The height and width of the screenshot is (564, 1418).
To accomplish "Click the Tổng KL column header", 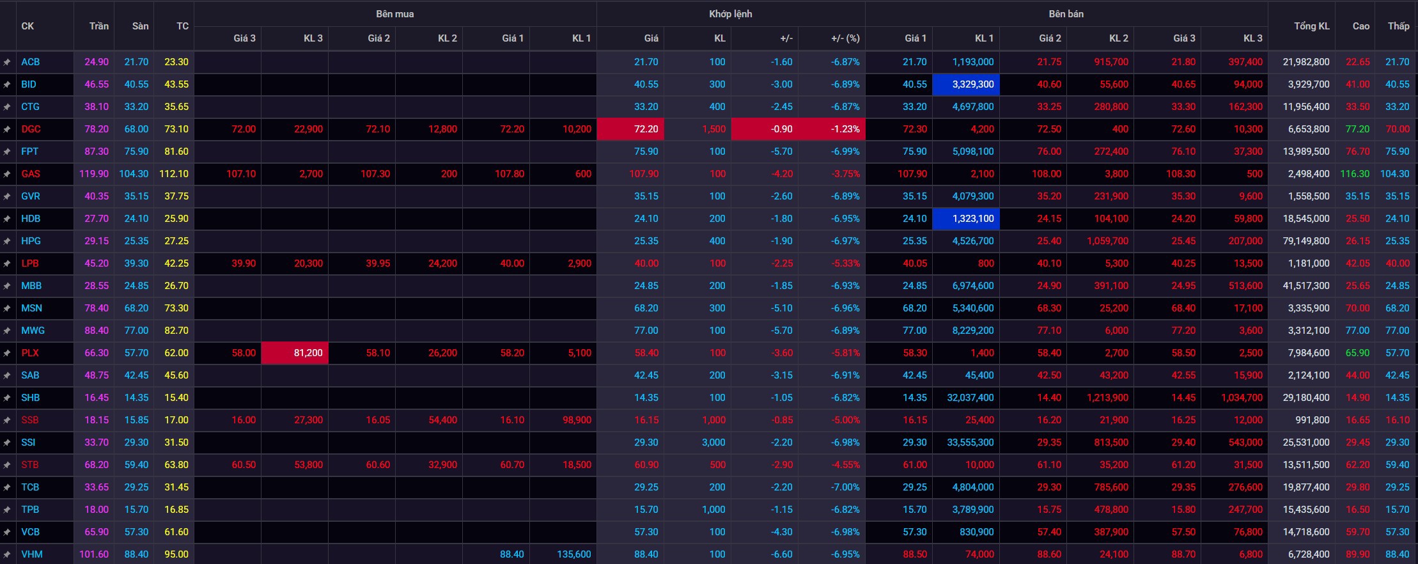I will click(1311, 26).
